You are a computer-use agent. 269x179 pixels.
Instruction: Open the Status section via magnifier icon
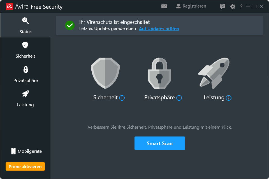[25, 20]
